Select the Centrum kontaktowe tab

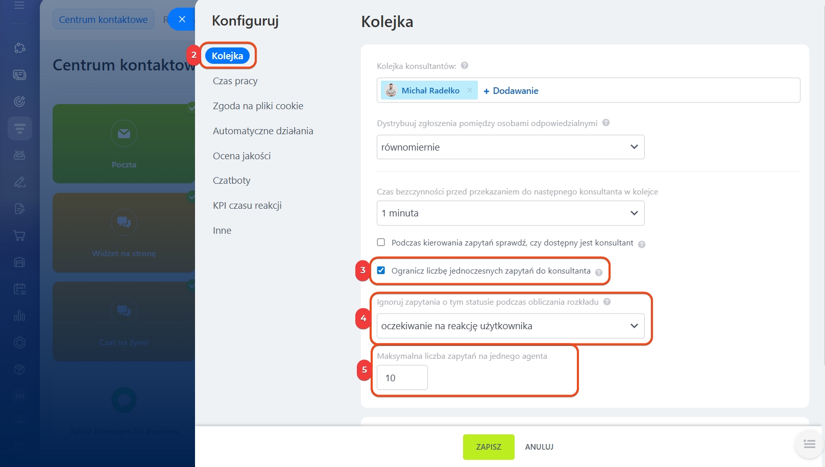(103, 19)
